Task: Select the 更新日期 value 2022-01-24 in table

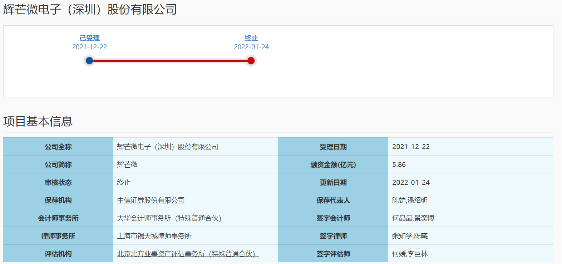Action: click(411, 182)
